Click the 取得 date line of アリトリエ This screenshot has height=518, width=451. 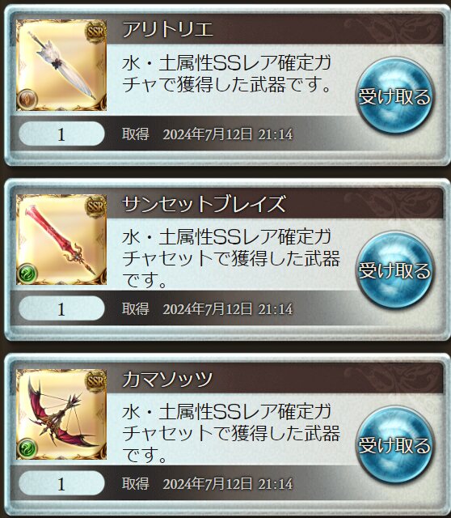point(207,134)
